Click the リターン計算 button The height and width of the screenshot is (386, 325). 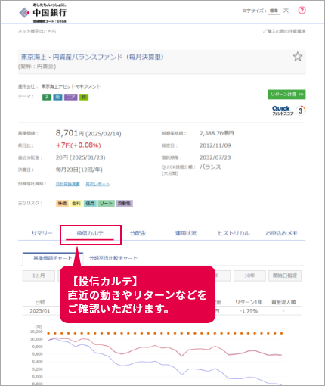[x=286, y=95]
